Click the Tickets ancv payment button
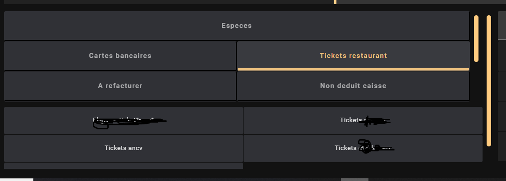The height and width of the screenshot is (181, 506). 123,148
